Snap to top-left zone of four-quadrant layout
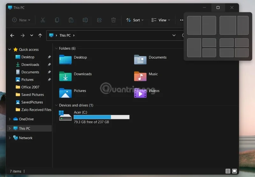The height and width of the screenshot is (177, 255). (x=227, y=43)
